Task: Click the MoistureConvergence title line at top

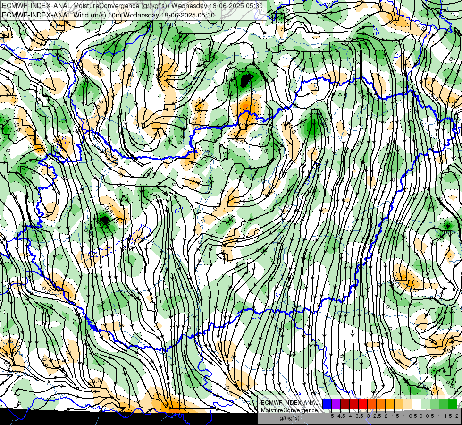Action: 132,6
